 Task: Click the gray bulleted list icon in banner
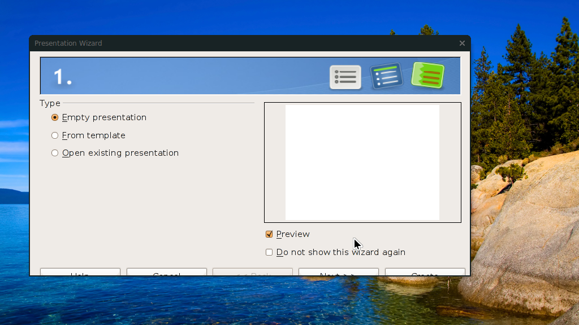click(x=345, y=77)
